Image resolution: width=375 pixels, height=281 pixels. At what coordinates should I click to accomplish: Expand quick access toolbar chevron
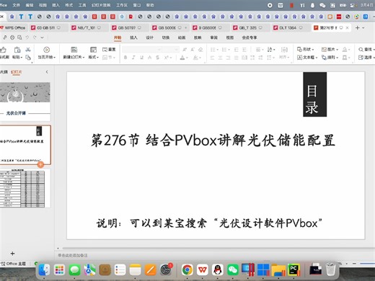(43, 37)
